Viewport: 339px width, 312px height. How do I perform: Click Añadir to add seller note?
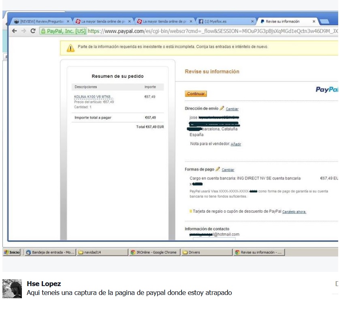point(236,144)
